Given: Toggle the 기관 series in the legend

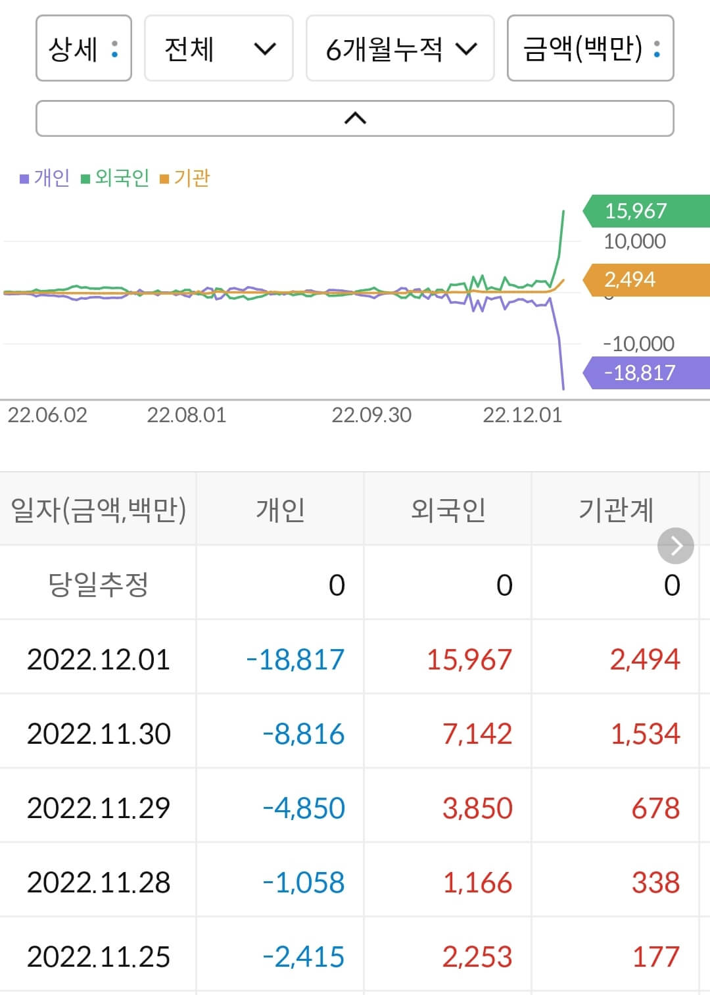Looking at the screenshot, I should pos(191,177).
